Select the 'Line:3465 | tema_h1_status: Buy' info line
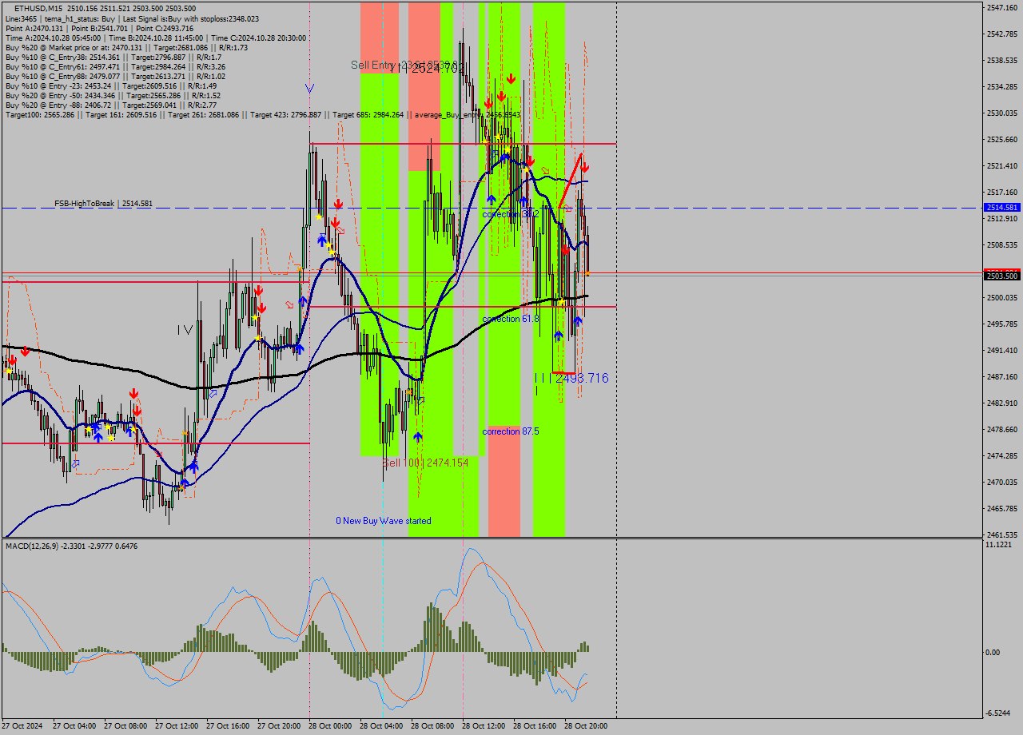 pos(132,18)
